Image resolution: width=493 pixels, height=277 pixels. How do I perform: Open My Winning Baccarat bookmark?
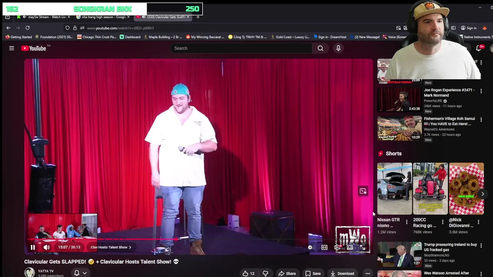point(205,37)
